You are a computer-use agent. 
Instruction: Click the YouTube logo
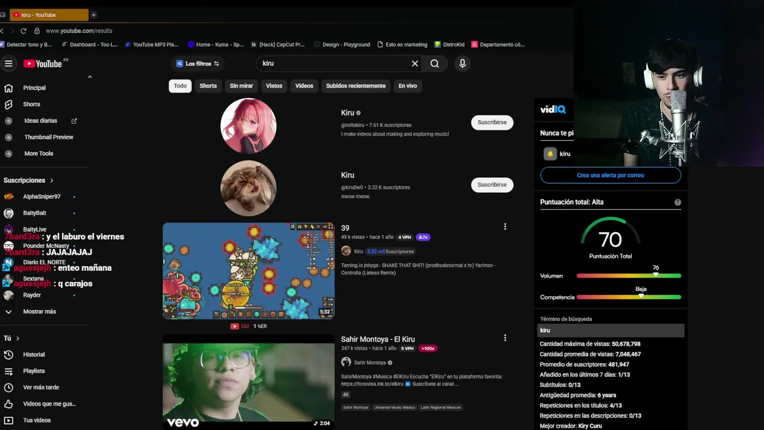pos(43,63)
